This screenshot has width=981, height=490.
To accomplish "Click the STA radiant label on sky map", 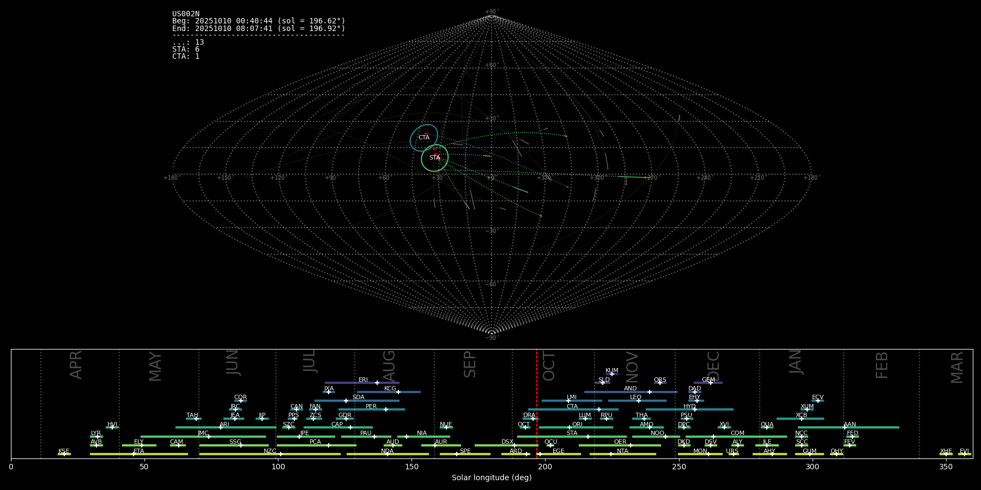I will coord(434,158).
